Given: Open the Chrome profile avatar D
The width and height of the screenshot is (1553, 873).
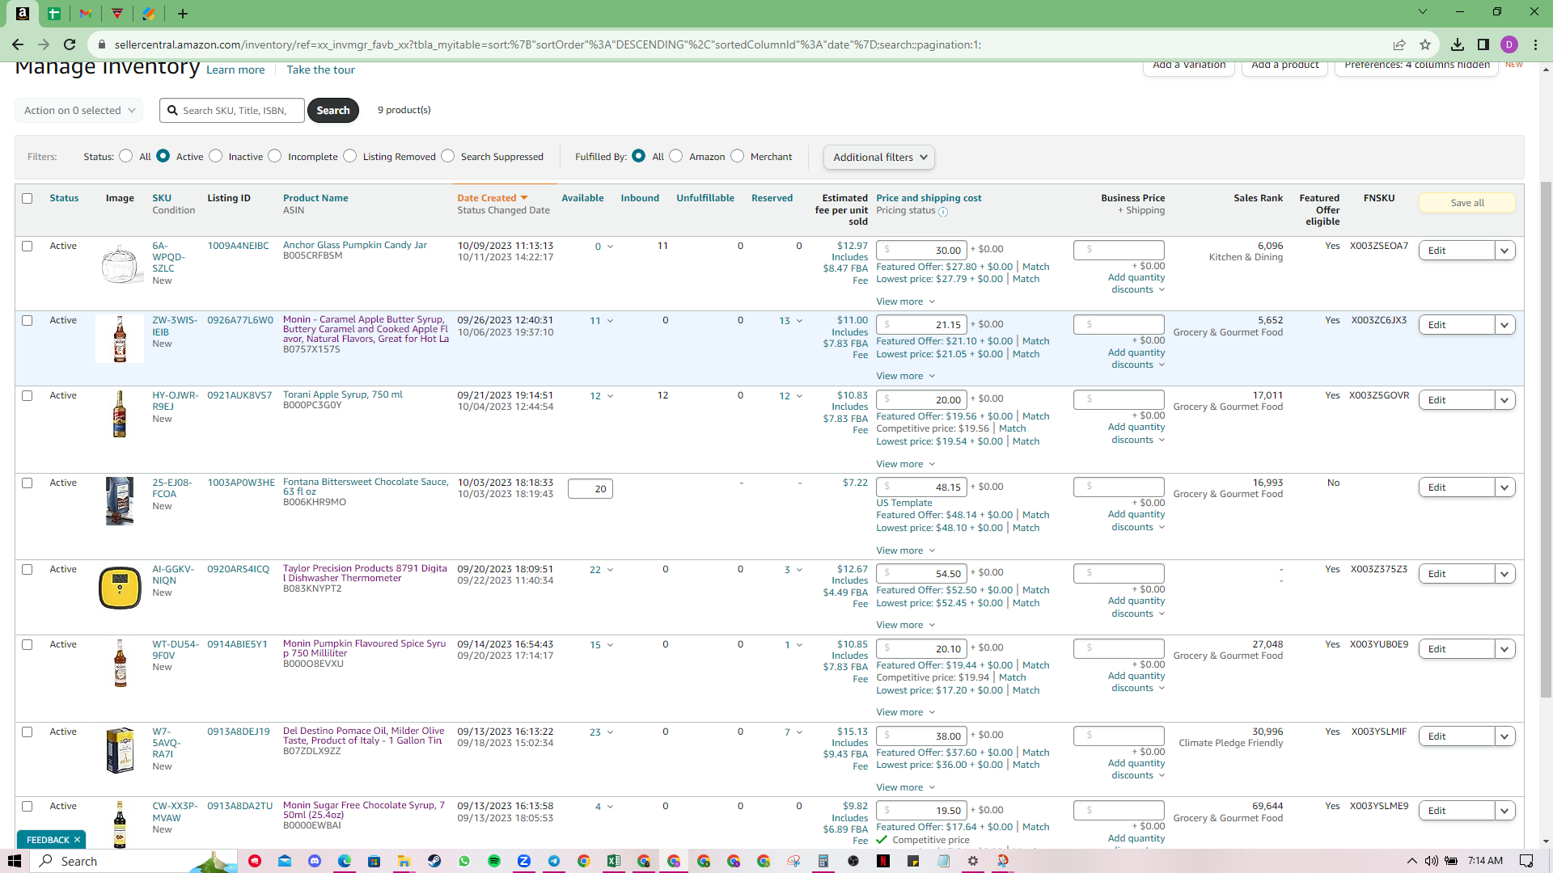Looking at the screenshot, I should click(1509, 44).
